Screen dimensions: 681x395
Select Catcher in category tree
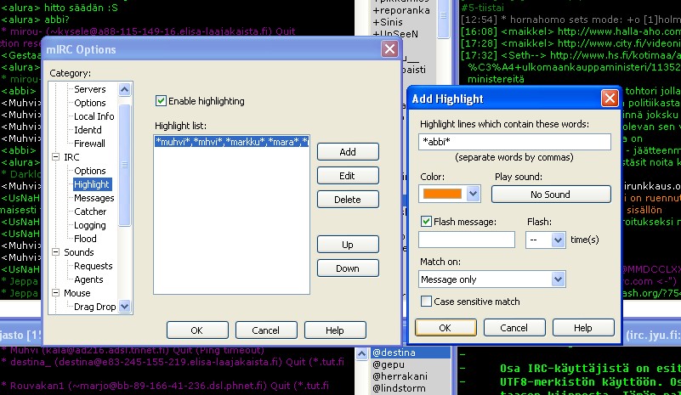click(90, 212)
